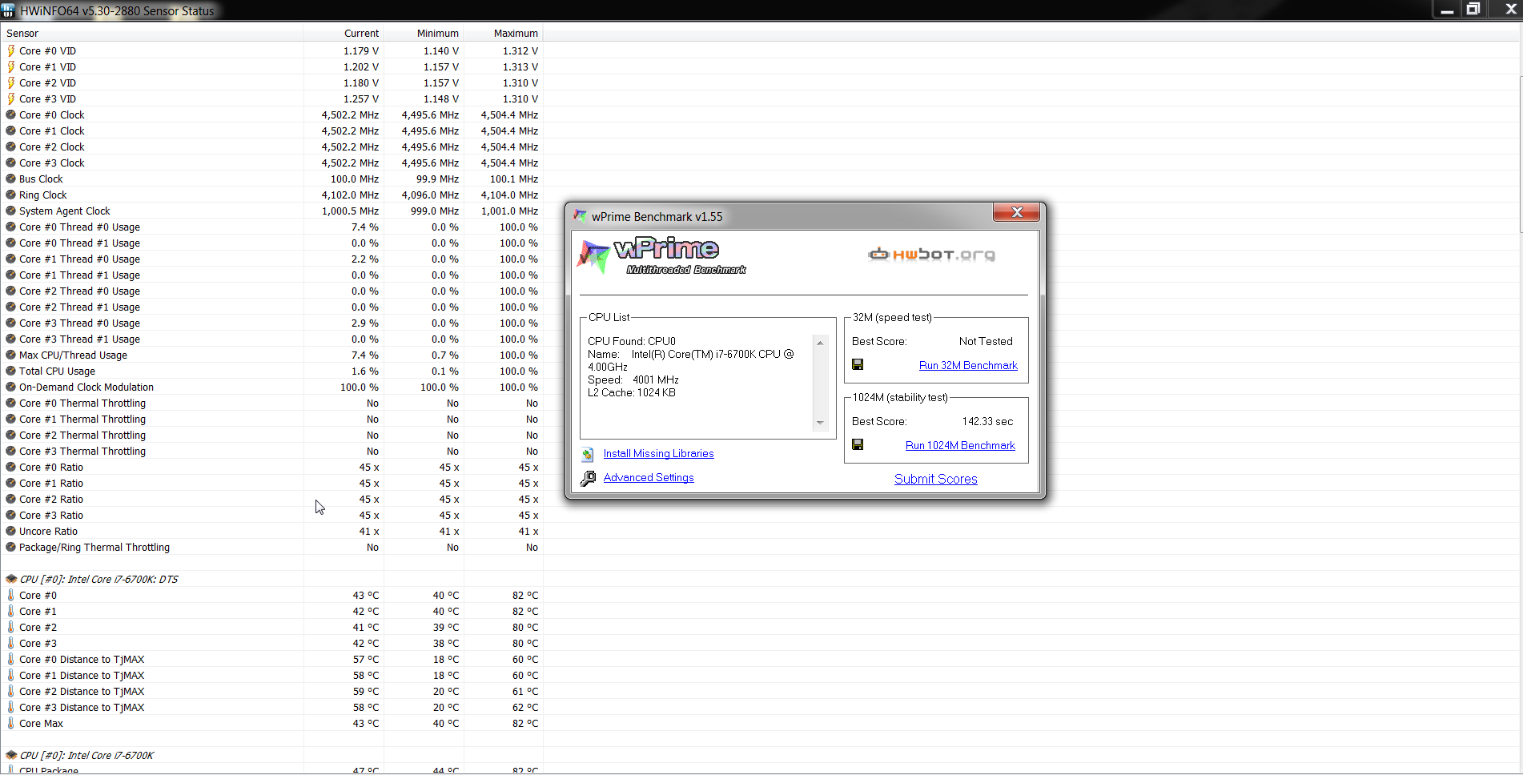This screenshot has width=1523, height=775.
Task: Close the wPrime Benchmark window
Action: coord(1017,212)
